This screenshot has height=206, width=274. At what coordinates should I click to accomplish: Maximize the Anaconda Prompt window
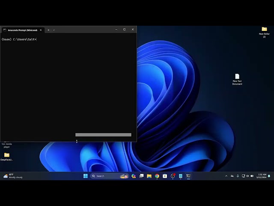pyautogui.click(x=125, y=30)
